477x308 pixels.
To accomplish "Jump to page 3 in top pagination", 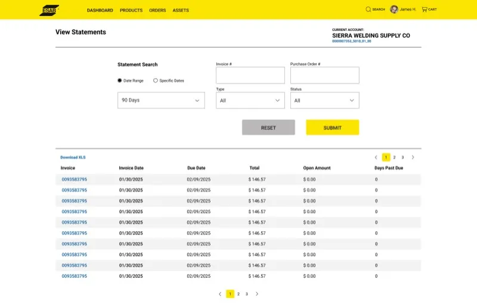I will [402, 157].
